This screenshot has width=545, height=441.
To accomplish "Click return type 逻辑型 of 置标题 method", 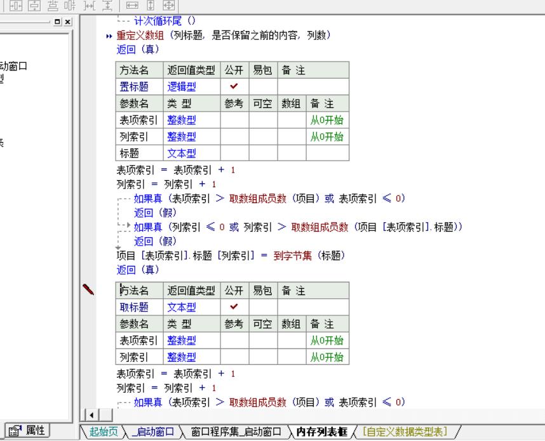I will pos(181,87).
